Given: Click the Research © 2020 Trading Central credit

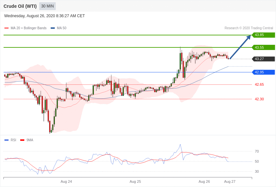Looking at the screenshot, I should tap(249, 28).
